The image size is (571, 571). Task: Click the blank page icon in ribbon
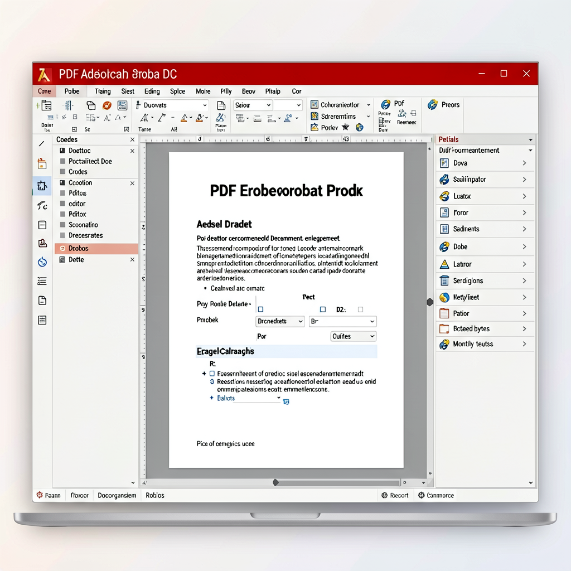221,105
